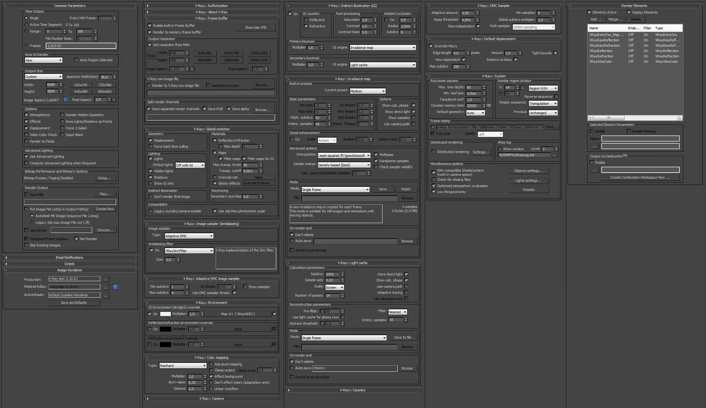Click the Save as Defaults button

click(x=74, y=303)
